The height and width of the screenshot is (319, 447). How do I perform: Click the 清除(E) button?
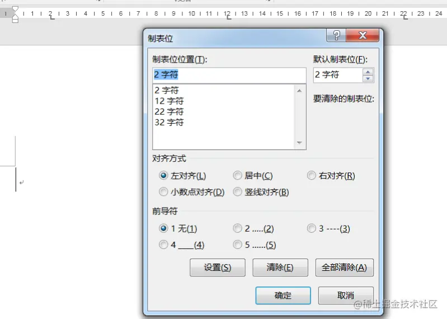coord(280,268)
